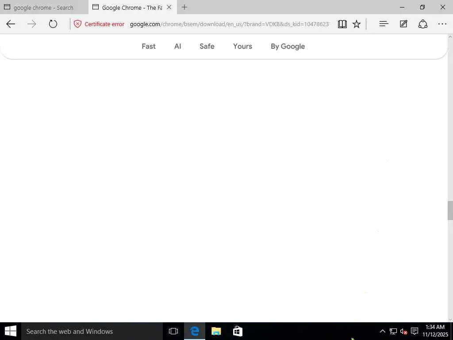Image resolution: width=453 pixels, height=340 pixels.
Task: Jump to the Fast section
Action: point(149,46)
